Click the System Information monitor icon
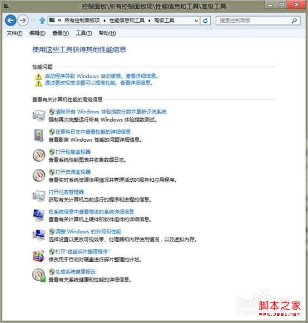This screenshot has height=323, width=308. tap(39, 215)
